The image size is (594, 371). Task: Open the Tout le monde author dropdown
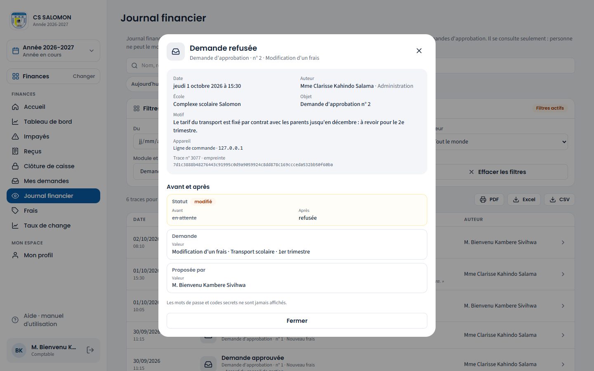click(499, 142)
